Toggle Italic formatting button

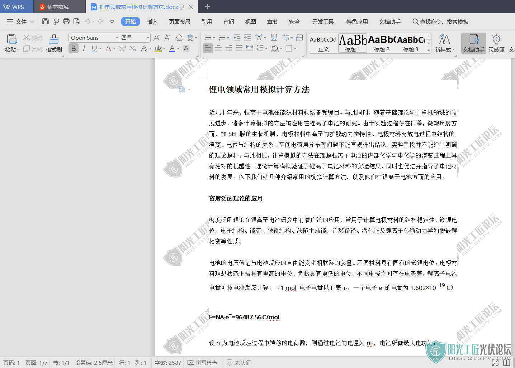tap(84, 48)
